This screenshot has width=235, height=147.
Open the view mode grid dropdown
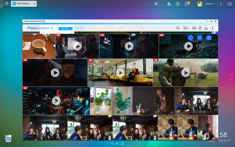tap(186, 28)
